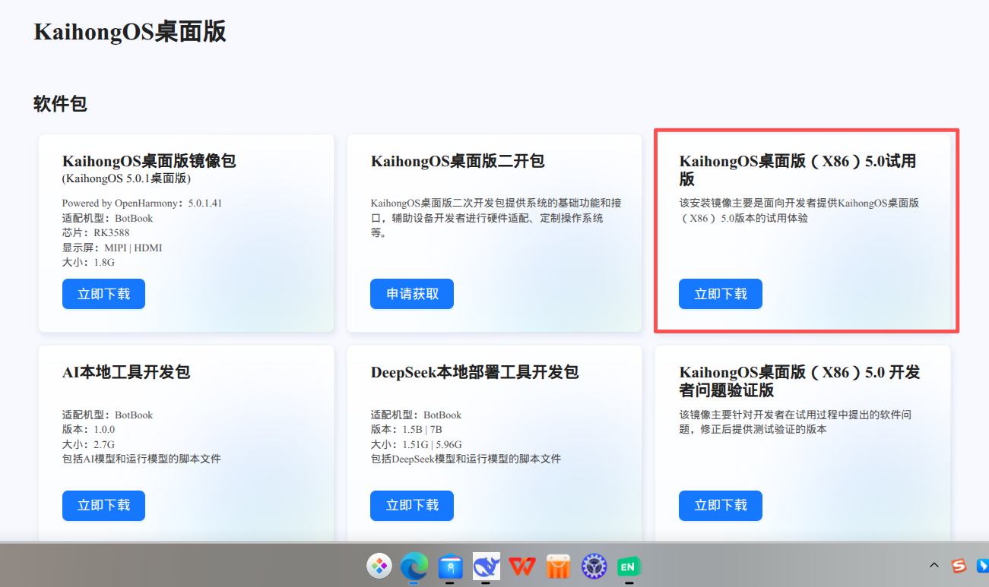Click the DeepSeek本地部署工具开发包 card title
This screenshot has height=587, width=989.
click(475, 372)
